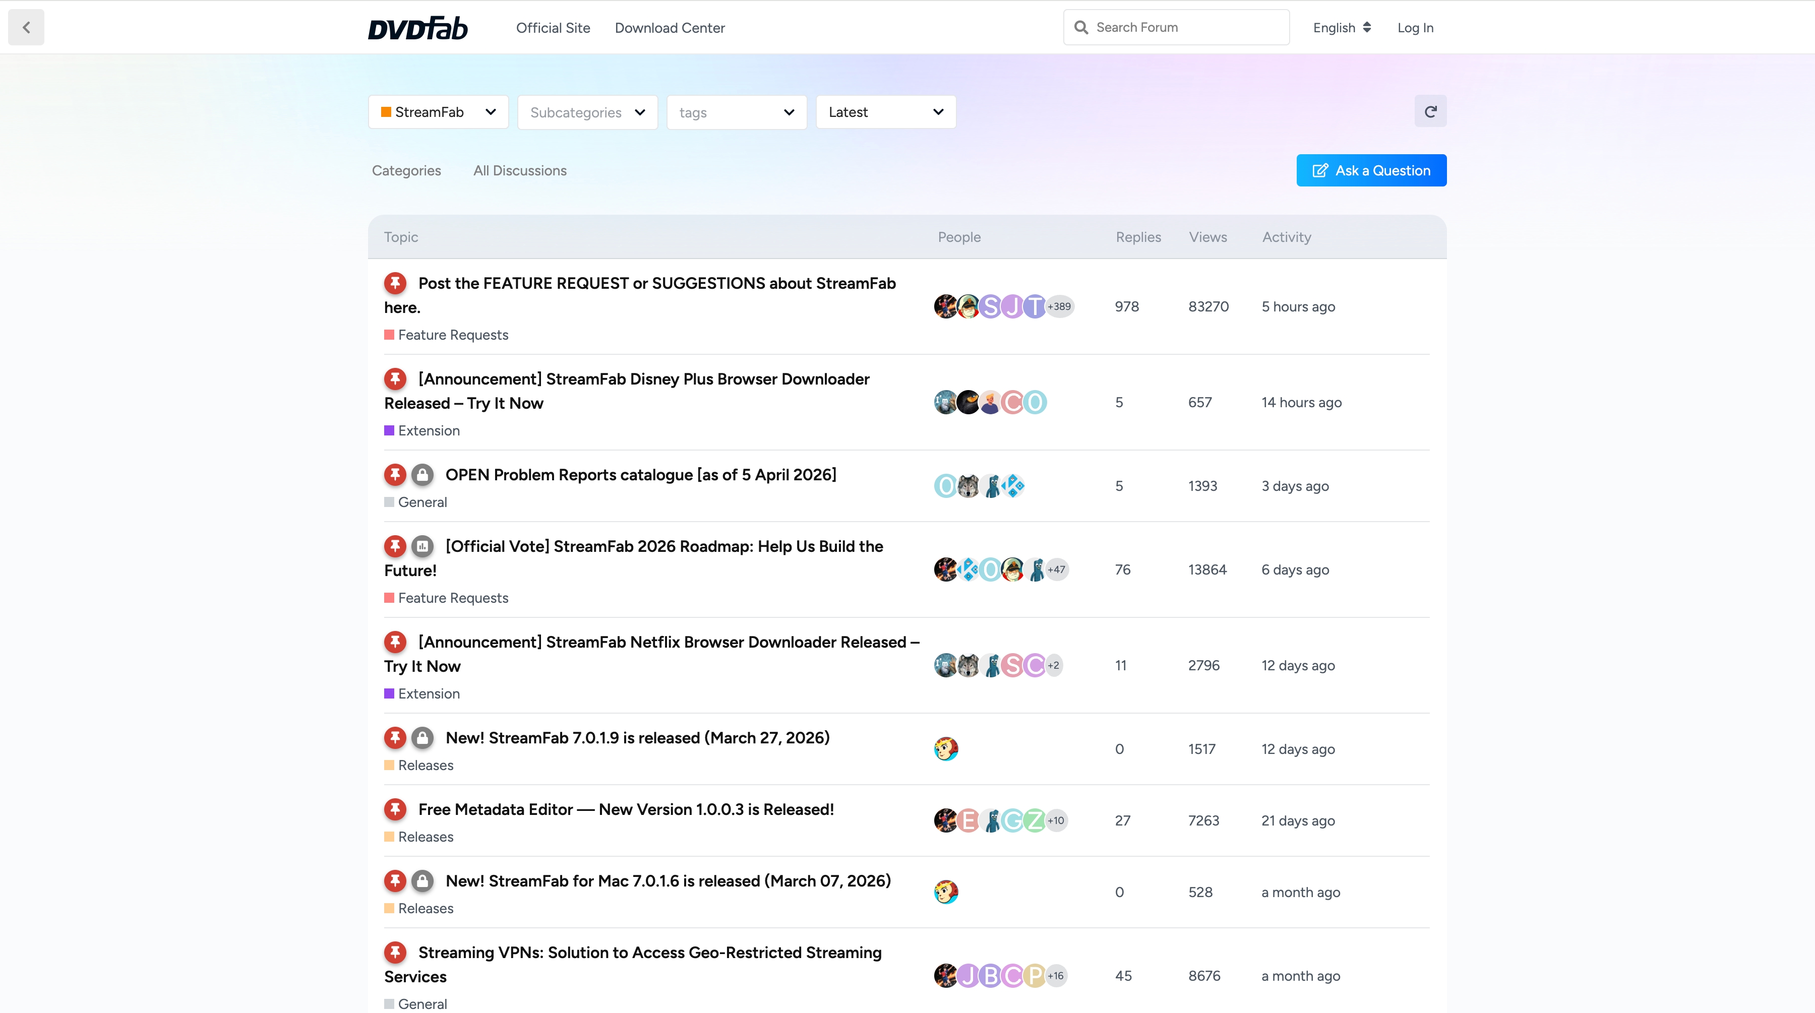
Task: Click '14 hours ago' activity for Disney topic
Action: (x=1301, y=402)
